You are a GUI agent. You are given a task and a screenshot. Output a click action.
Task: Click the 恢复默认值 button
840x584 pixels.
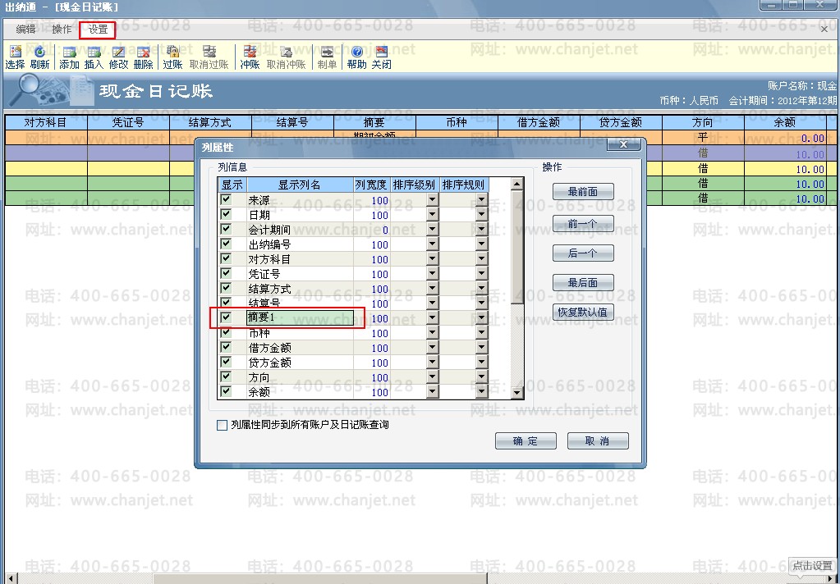(x=583, y=312)
